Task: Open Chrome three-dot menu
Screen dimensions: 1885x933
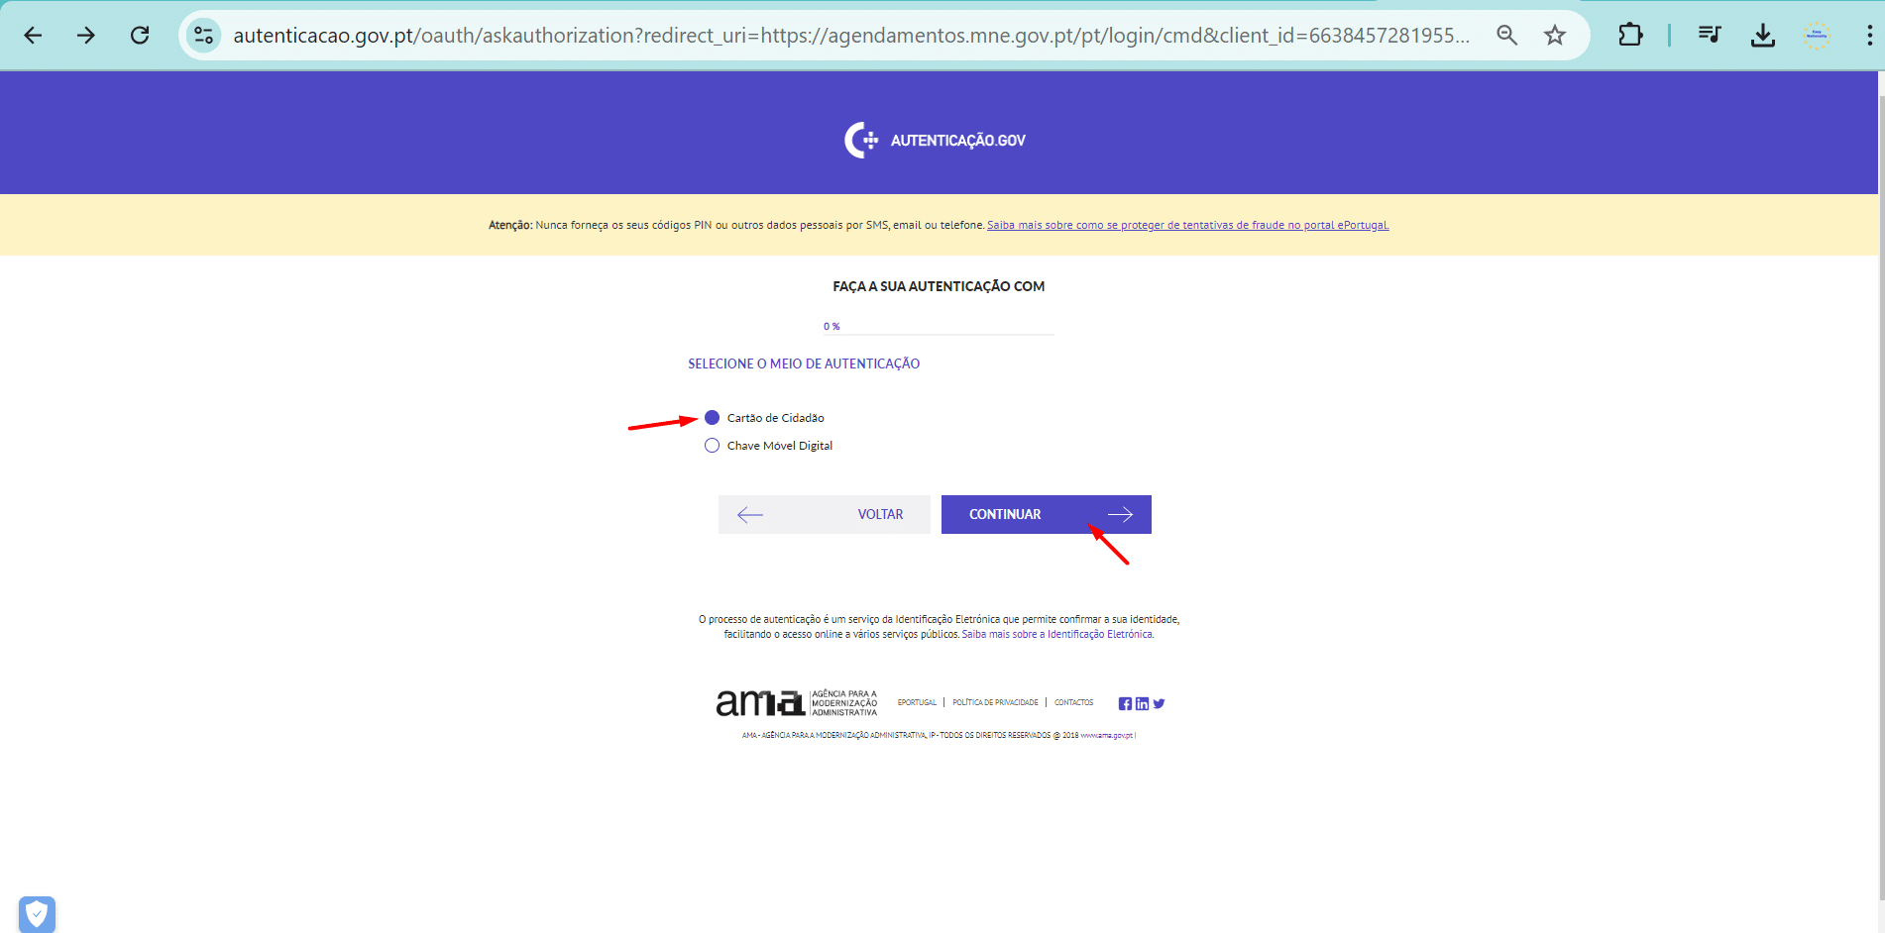Action: 1869,36
